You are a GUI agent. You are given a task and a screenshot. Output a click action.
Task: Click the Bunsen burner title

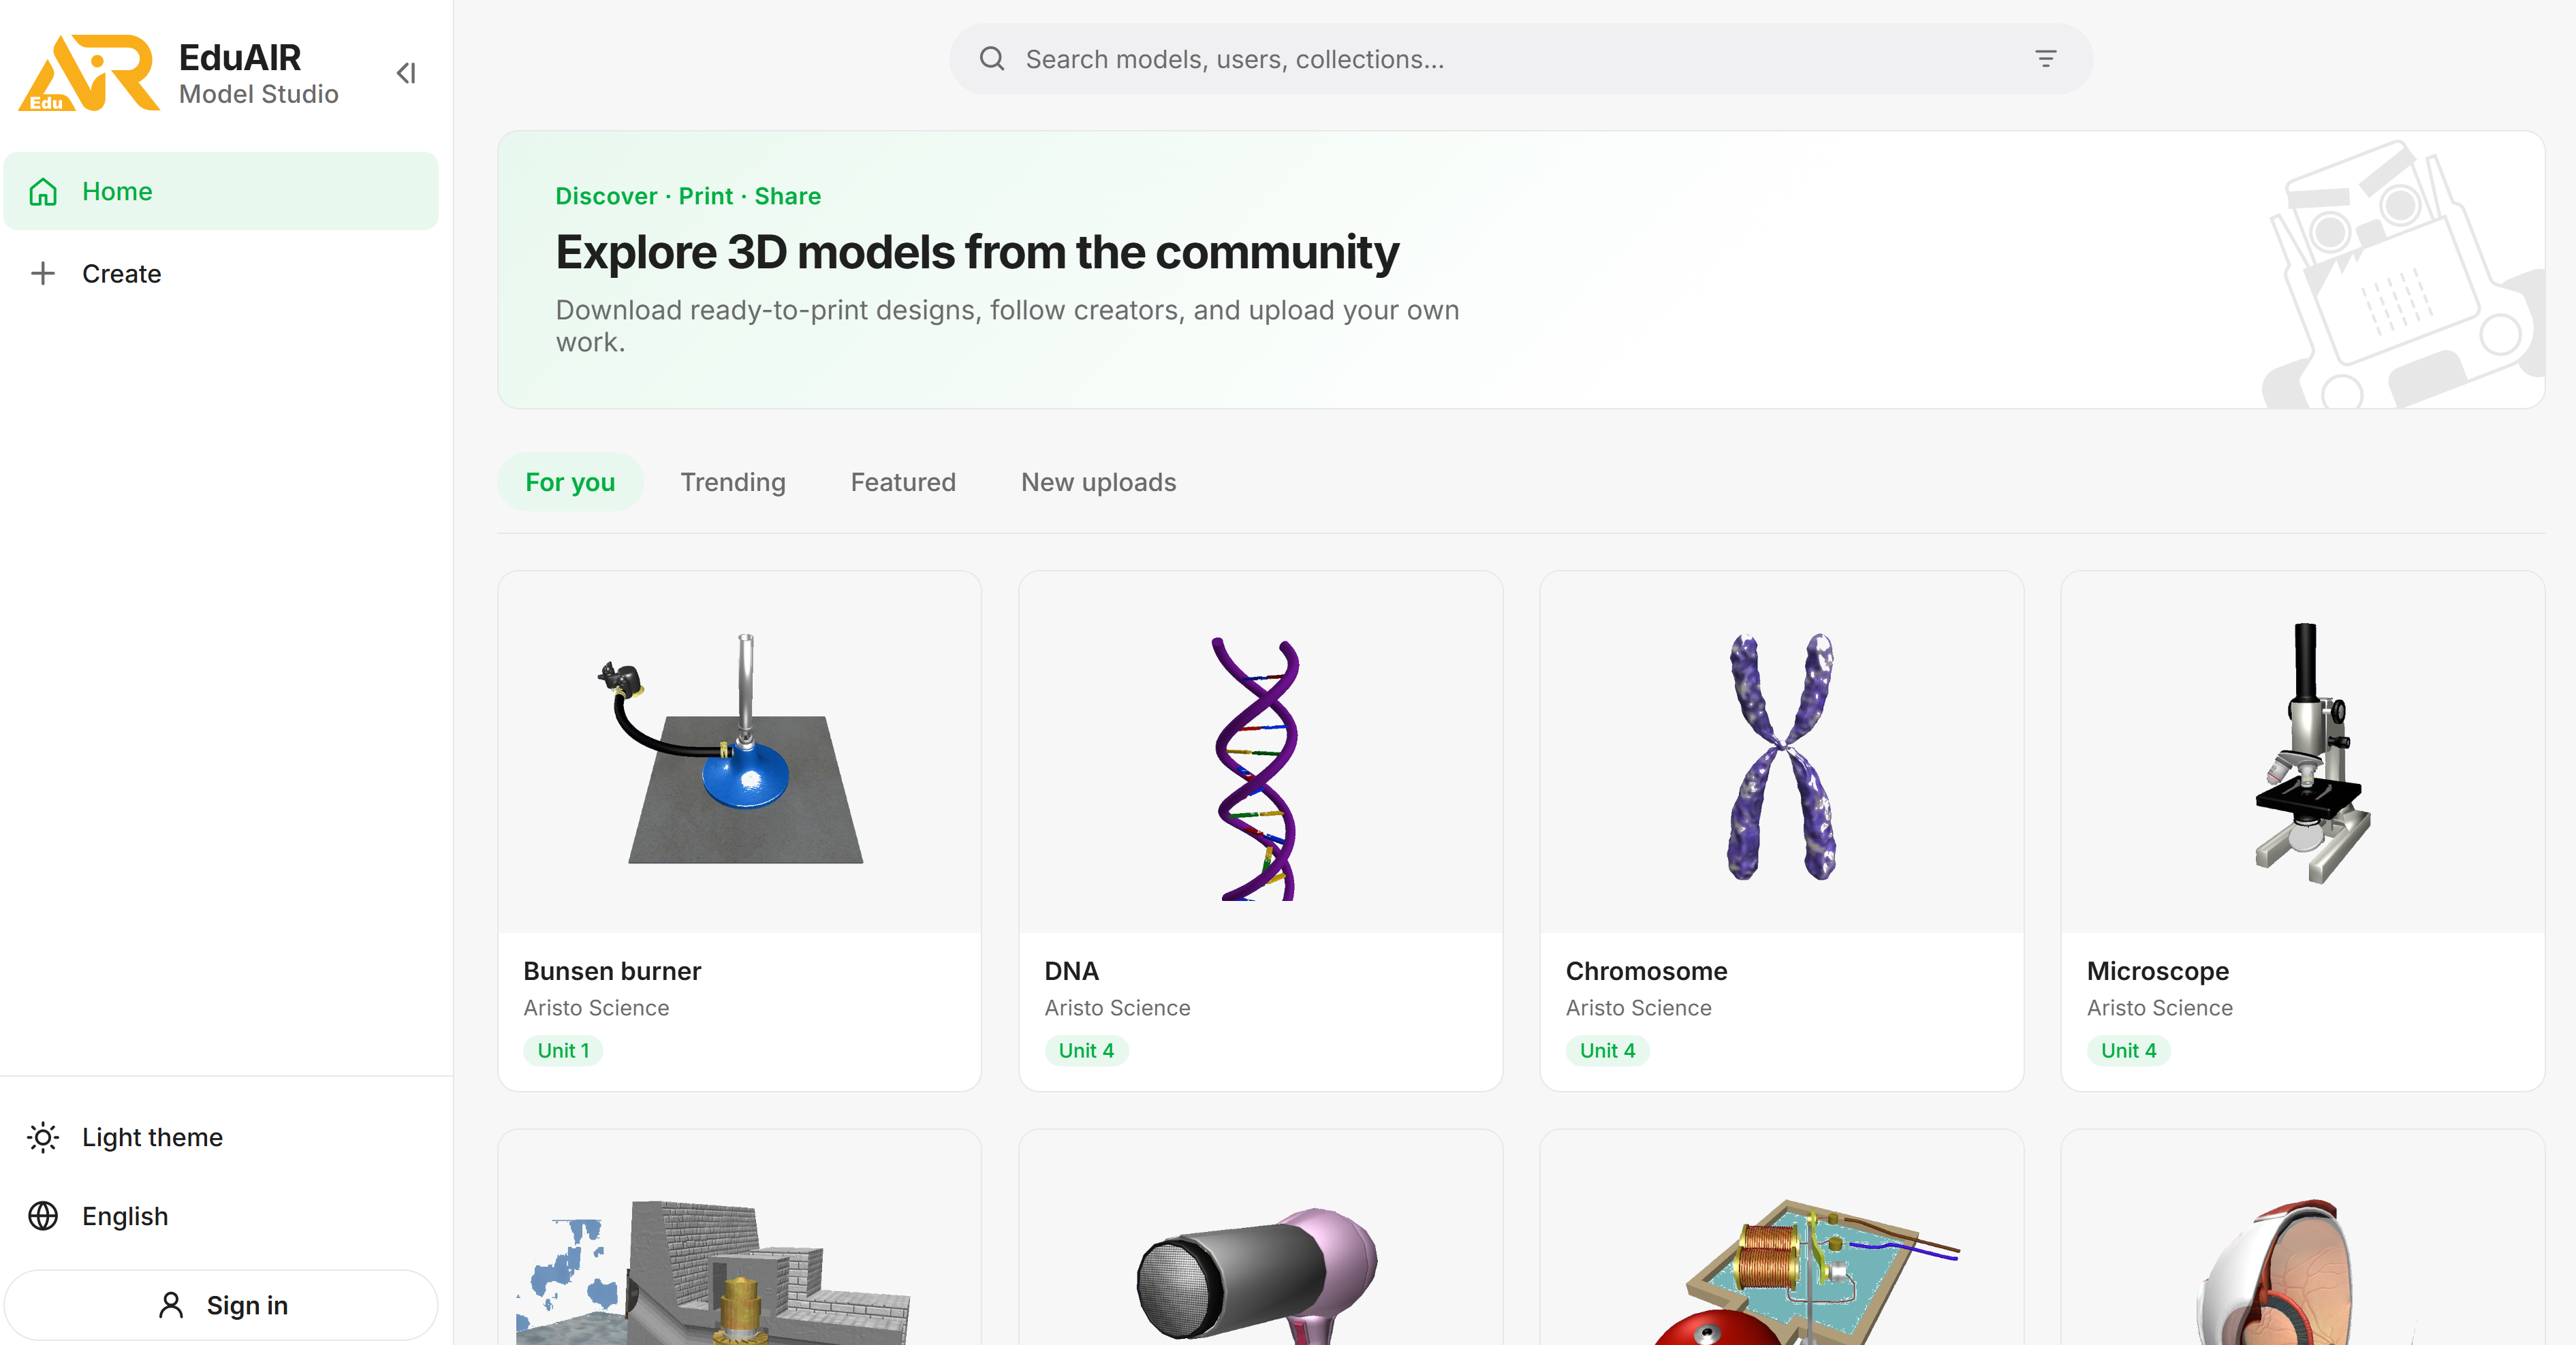[612, 971]
